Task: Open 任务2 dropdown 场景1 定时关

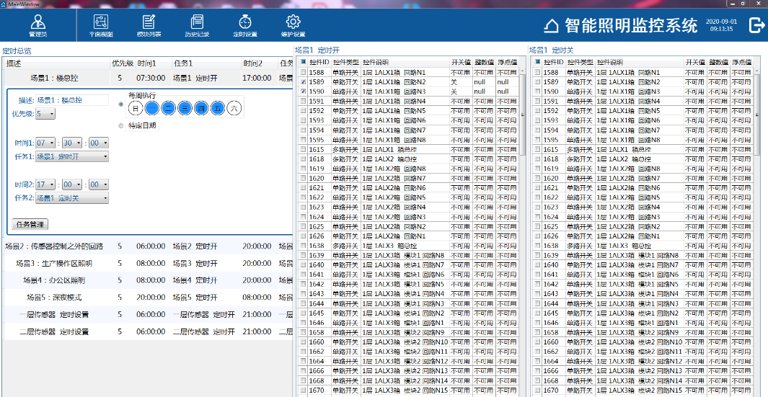Action: click(72, 198)
